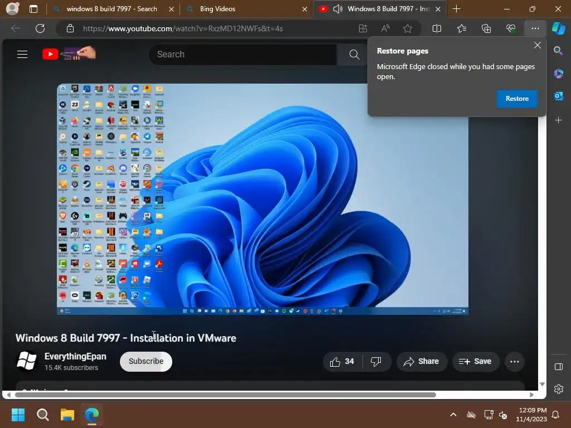Viewport: 571px width, 428px height.
Task: Open the YouTube hamburger guide menu
Action: coord(22,54)
